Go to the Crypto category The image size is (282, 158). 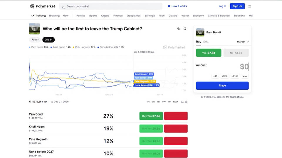(x=105, y=16)
